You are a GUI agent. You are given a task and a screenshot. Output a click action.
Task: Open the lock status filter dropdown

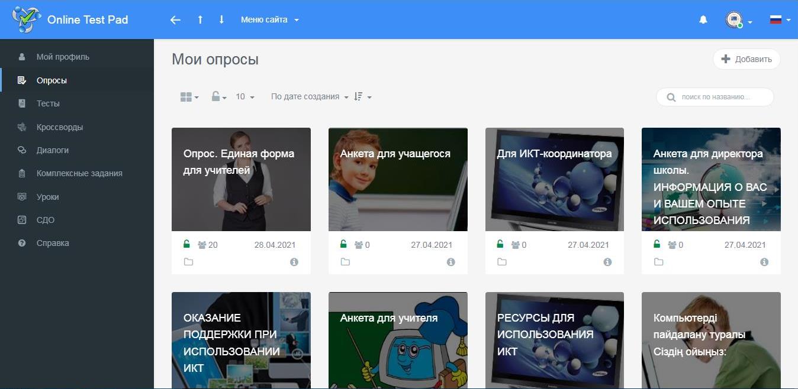pos(219,97)
